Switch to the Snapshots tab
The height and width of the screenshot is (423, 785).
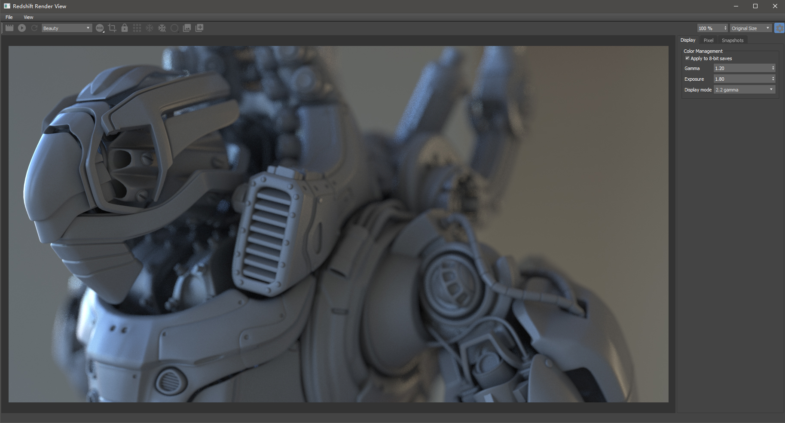(x=733, y=40)
